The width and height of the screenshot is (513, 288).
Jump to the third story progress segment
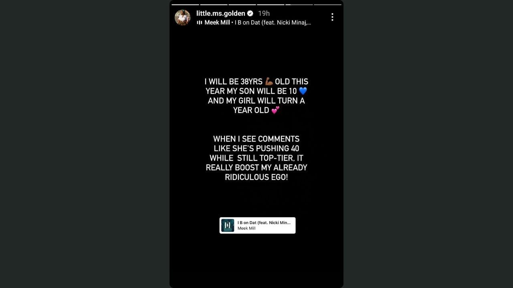coord(242,4)
